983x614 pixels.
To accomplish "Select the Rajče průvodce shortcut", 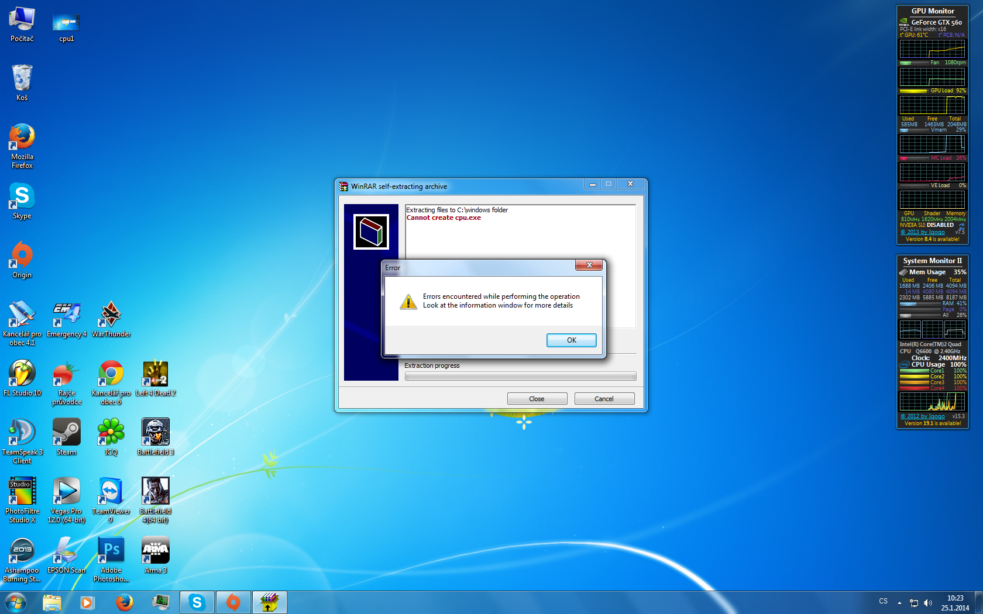I will (66, 382).
